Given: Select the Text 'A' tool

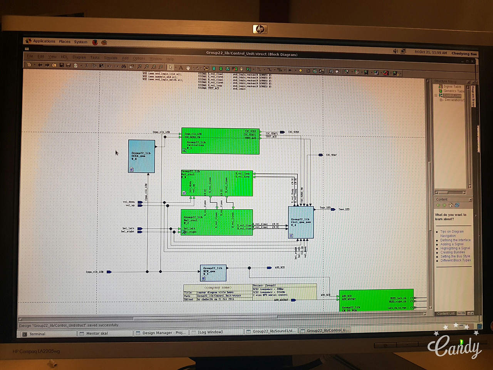Looking at the screenshot, I should (x=181, y=67).
